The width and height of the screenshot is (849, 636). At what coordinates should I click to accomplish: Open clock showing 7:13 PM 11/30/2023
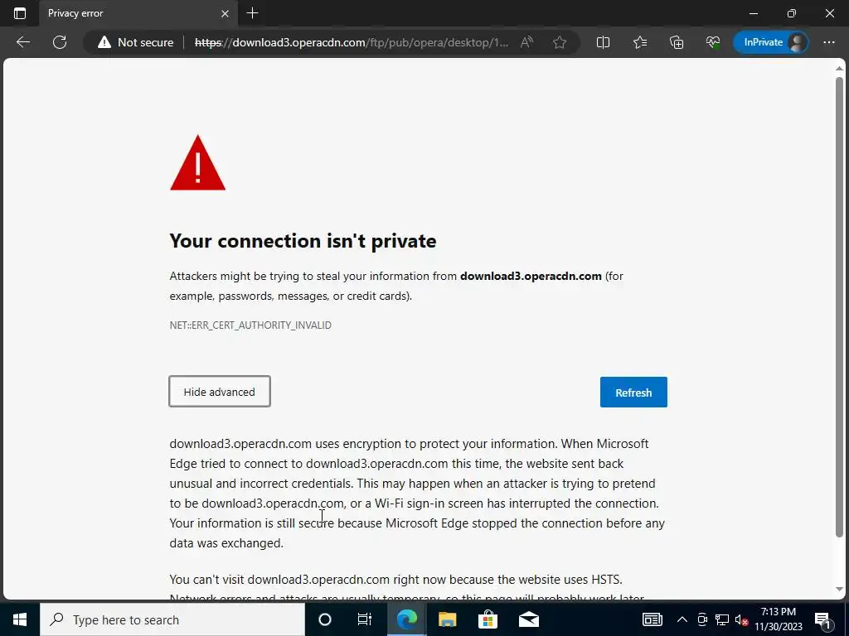coord(779,619)
